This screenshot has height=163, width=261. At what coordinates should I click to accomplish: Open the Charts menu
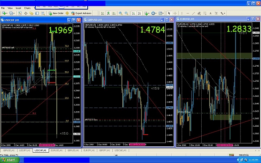27,8
